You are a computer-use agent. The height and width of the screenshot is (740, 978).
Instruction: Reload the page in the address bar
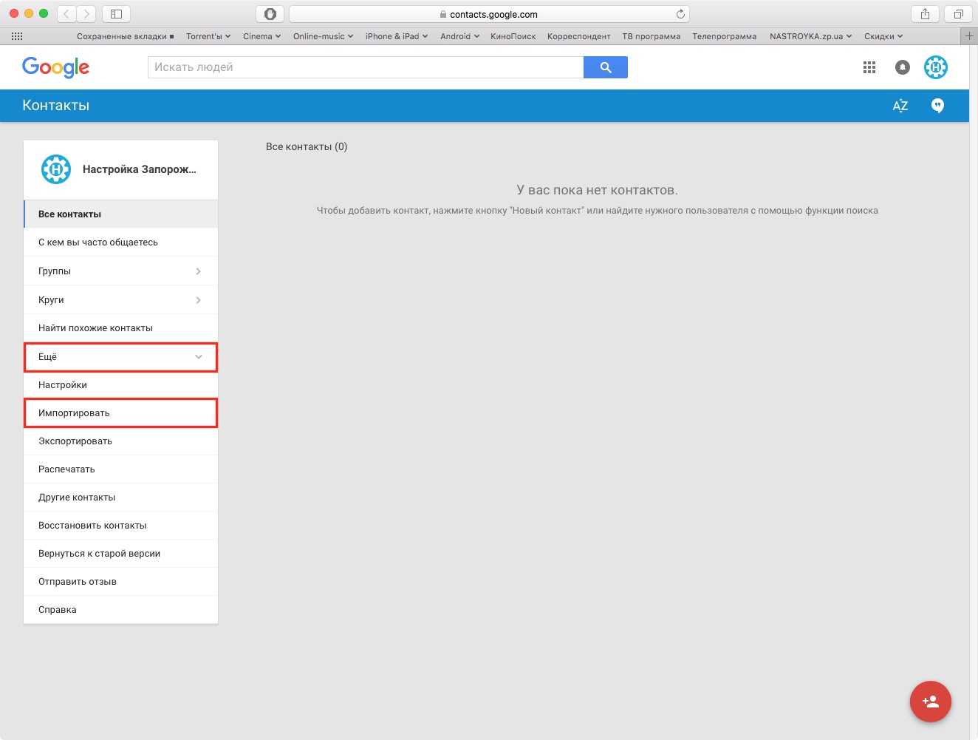click(680, 14)
